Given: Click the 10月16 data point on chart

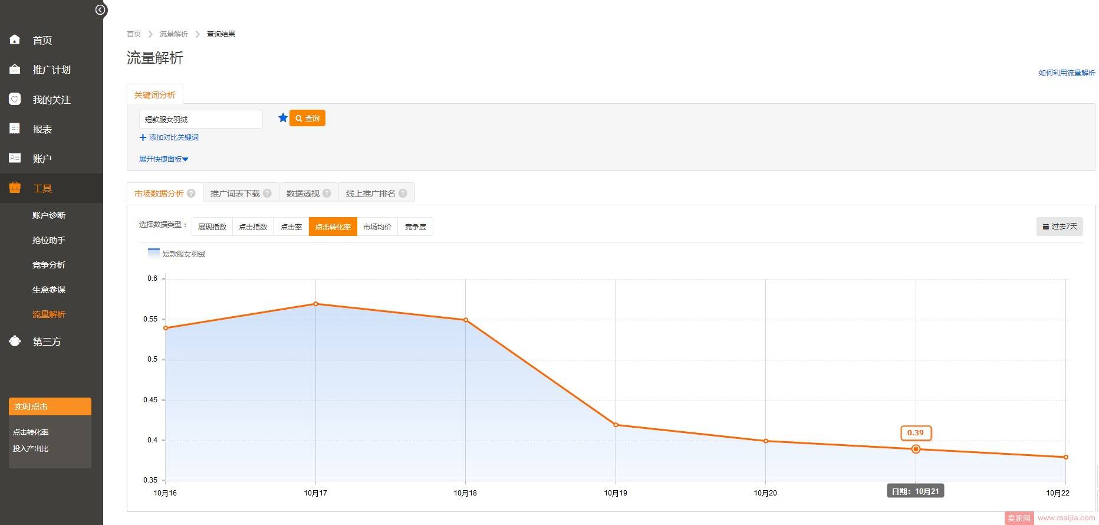Looking at the screenshot, I should tap(166, 328).
